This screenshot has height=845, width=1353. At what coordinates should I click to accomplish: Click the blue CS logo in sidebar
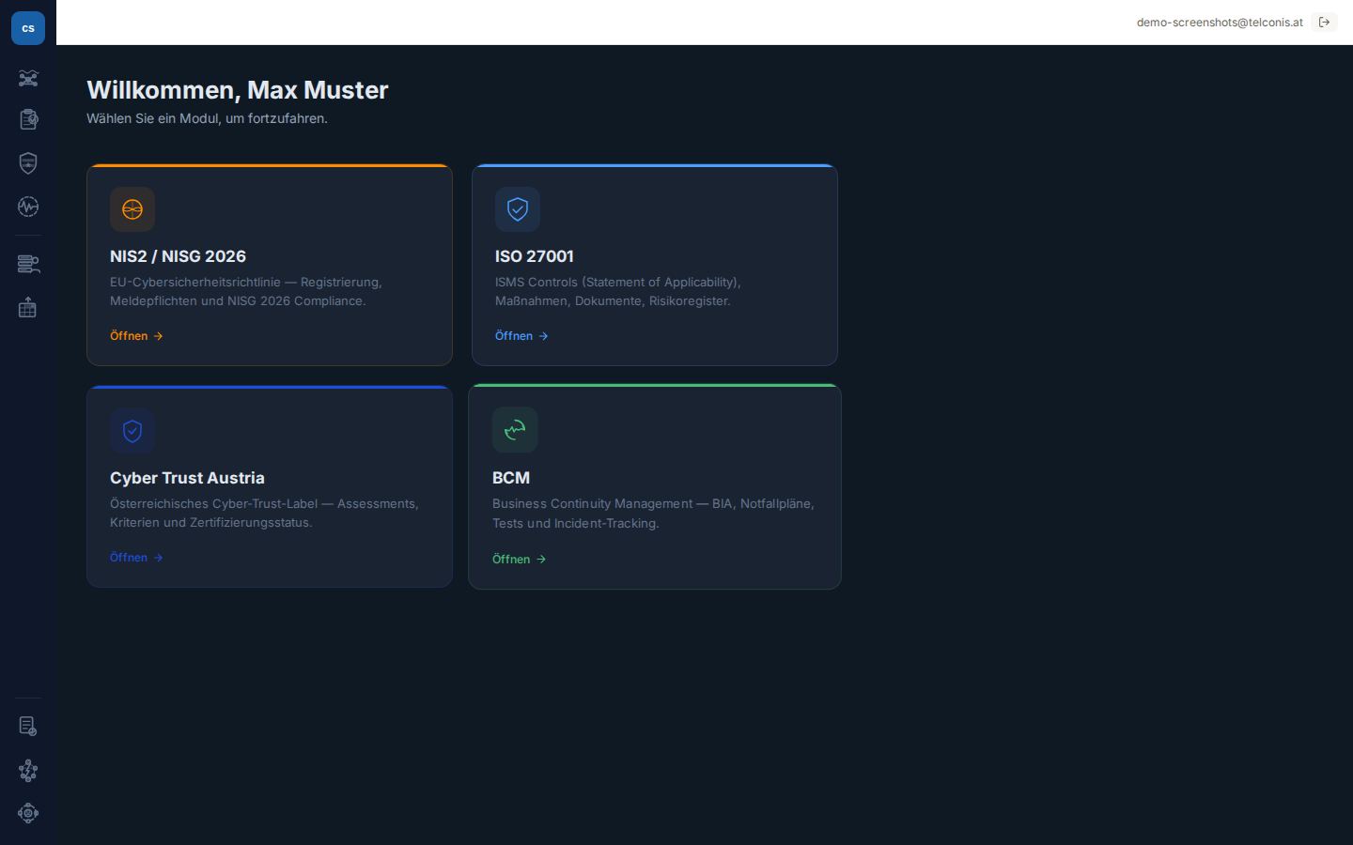pos(28,28)
